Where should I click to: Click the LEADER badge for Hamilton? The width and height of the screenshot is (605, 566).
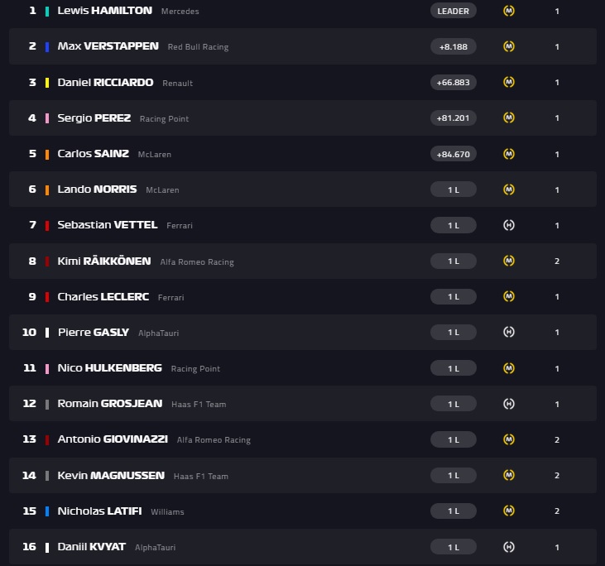click(x=453, y=11)
